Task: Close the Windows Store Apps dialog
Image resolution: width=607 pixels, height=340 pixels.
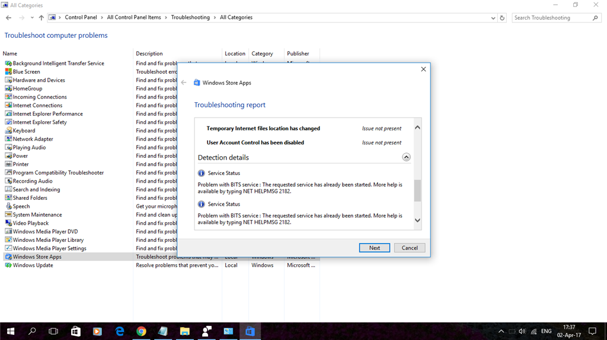Action: 423,69
